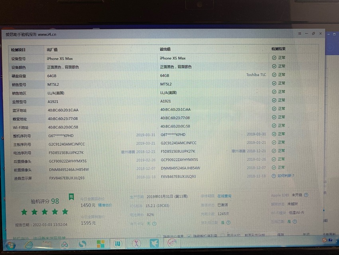Click the normal status icon for 硬盘容量 row
Viewport: 339px width, 255px height.
click(274, 75)
